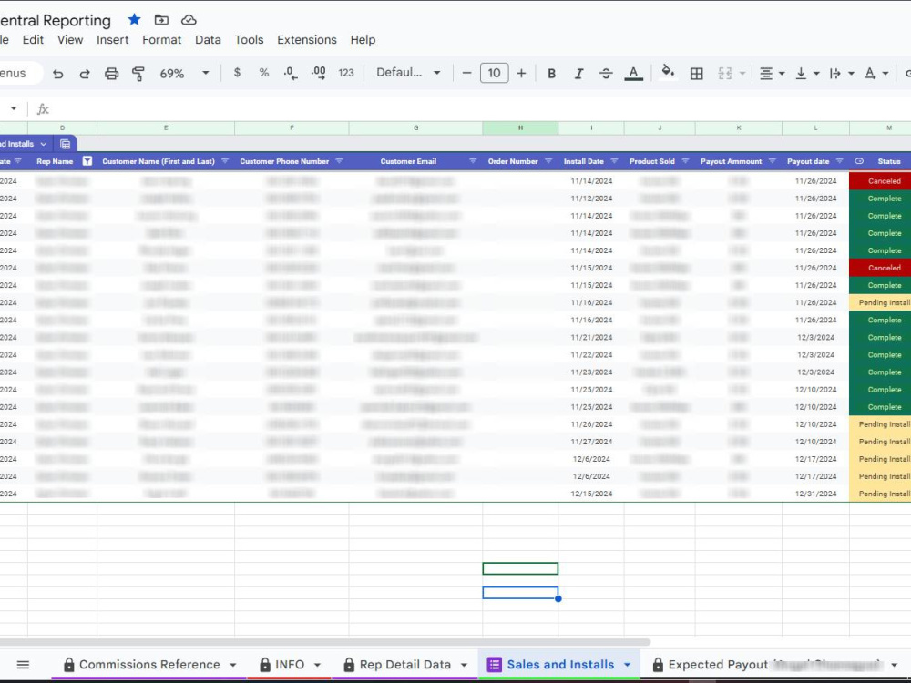Open active Rep Name filter icon
911x683 pixels.
pyautogui.click(x=87, y=161)
